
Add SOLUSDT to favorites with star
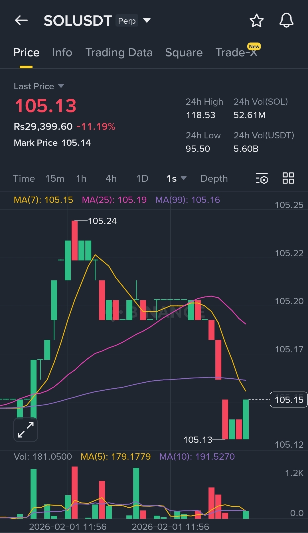[x=256, y=21]
